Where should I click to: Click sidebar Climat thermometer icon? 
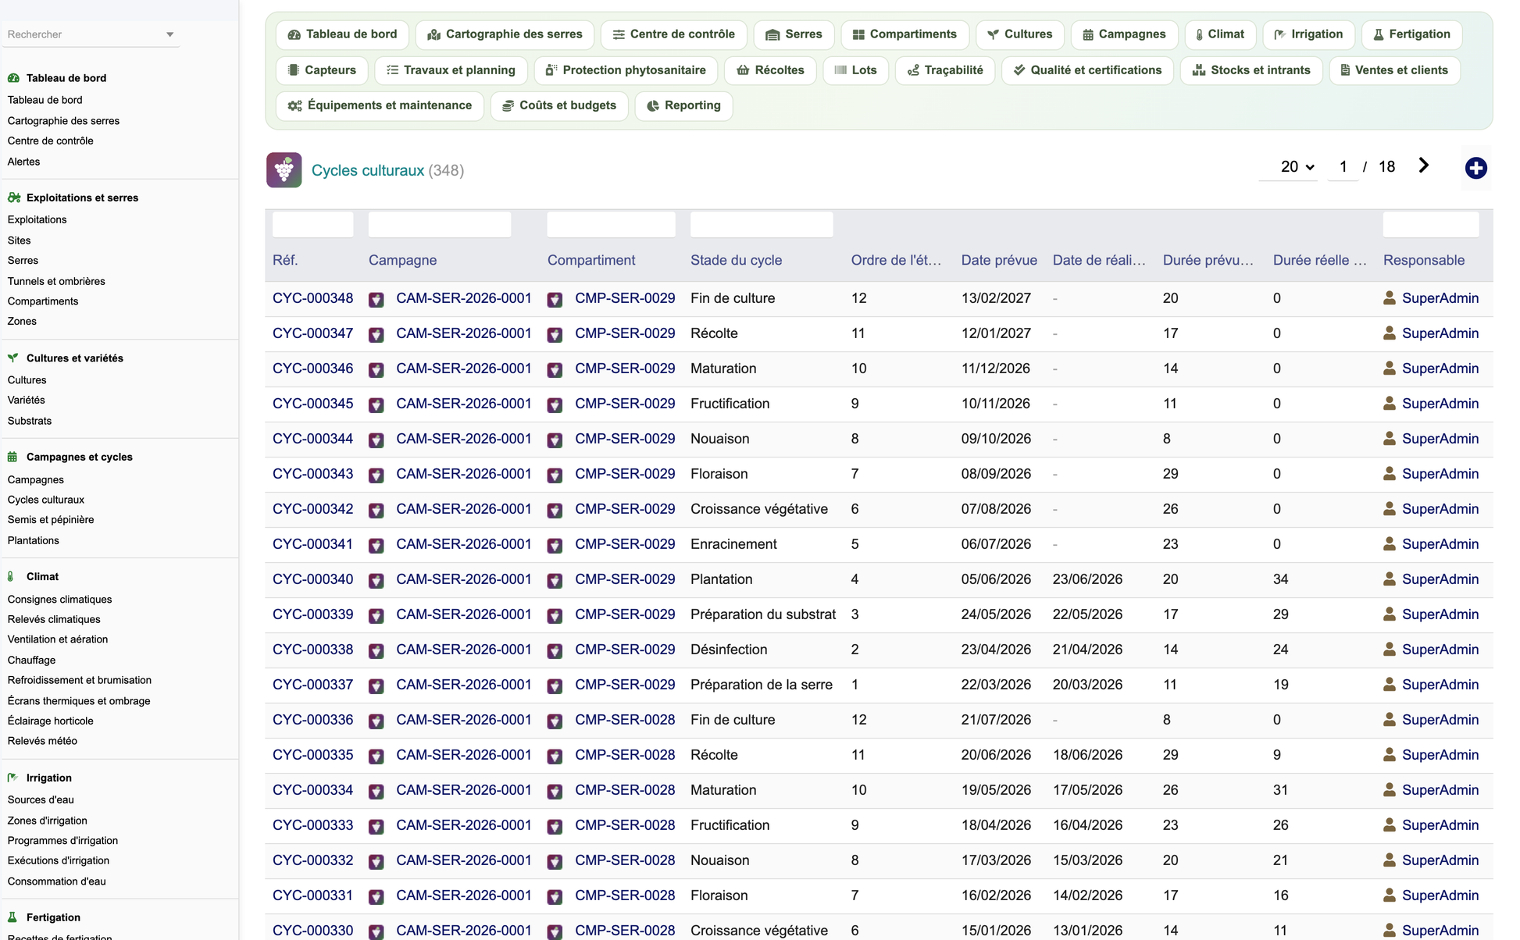click(11, 576)
